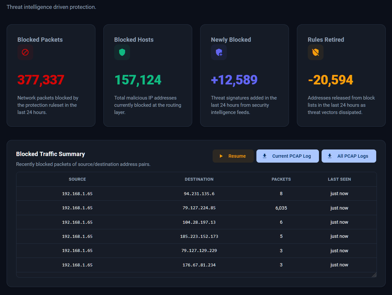Click download icon in All PCAP Logs

click(330, 156)
